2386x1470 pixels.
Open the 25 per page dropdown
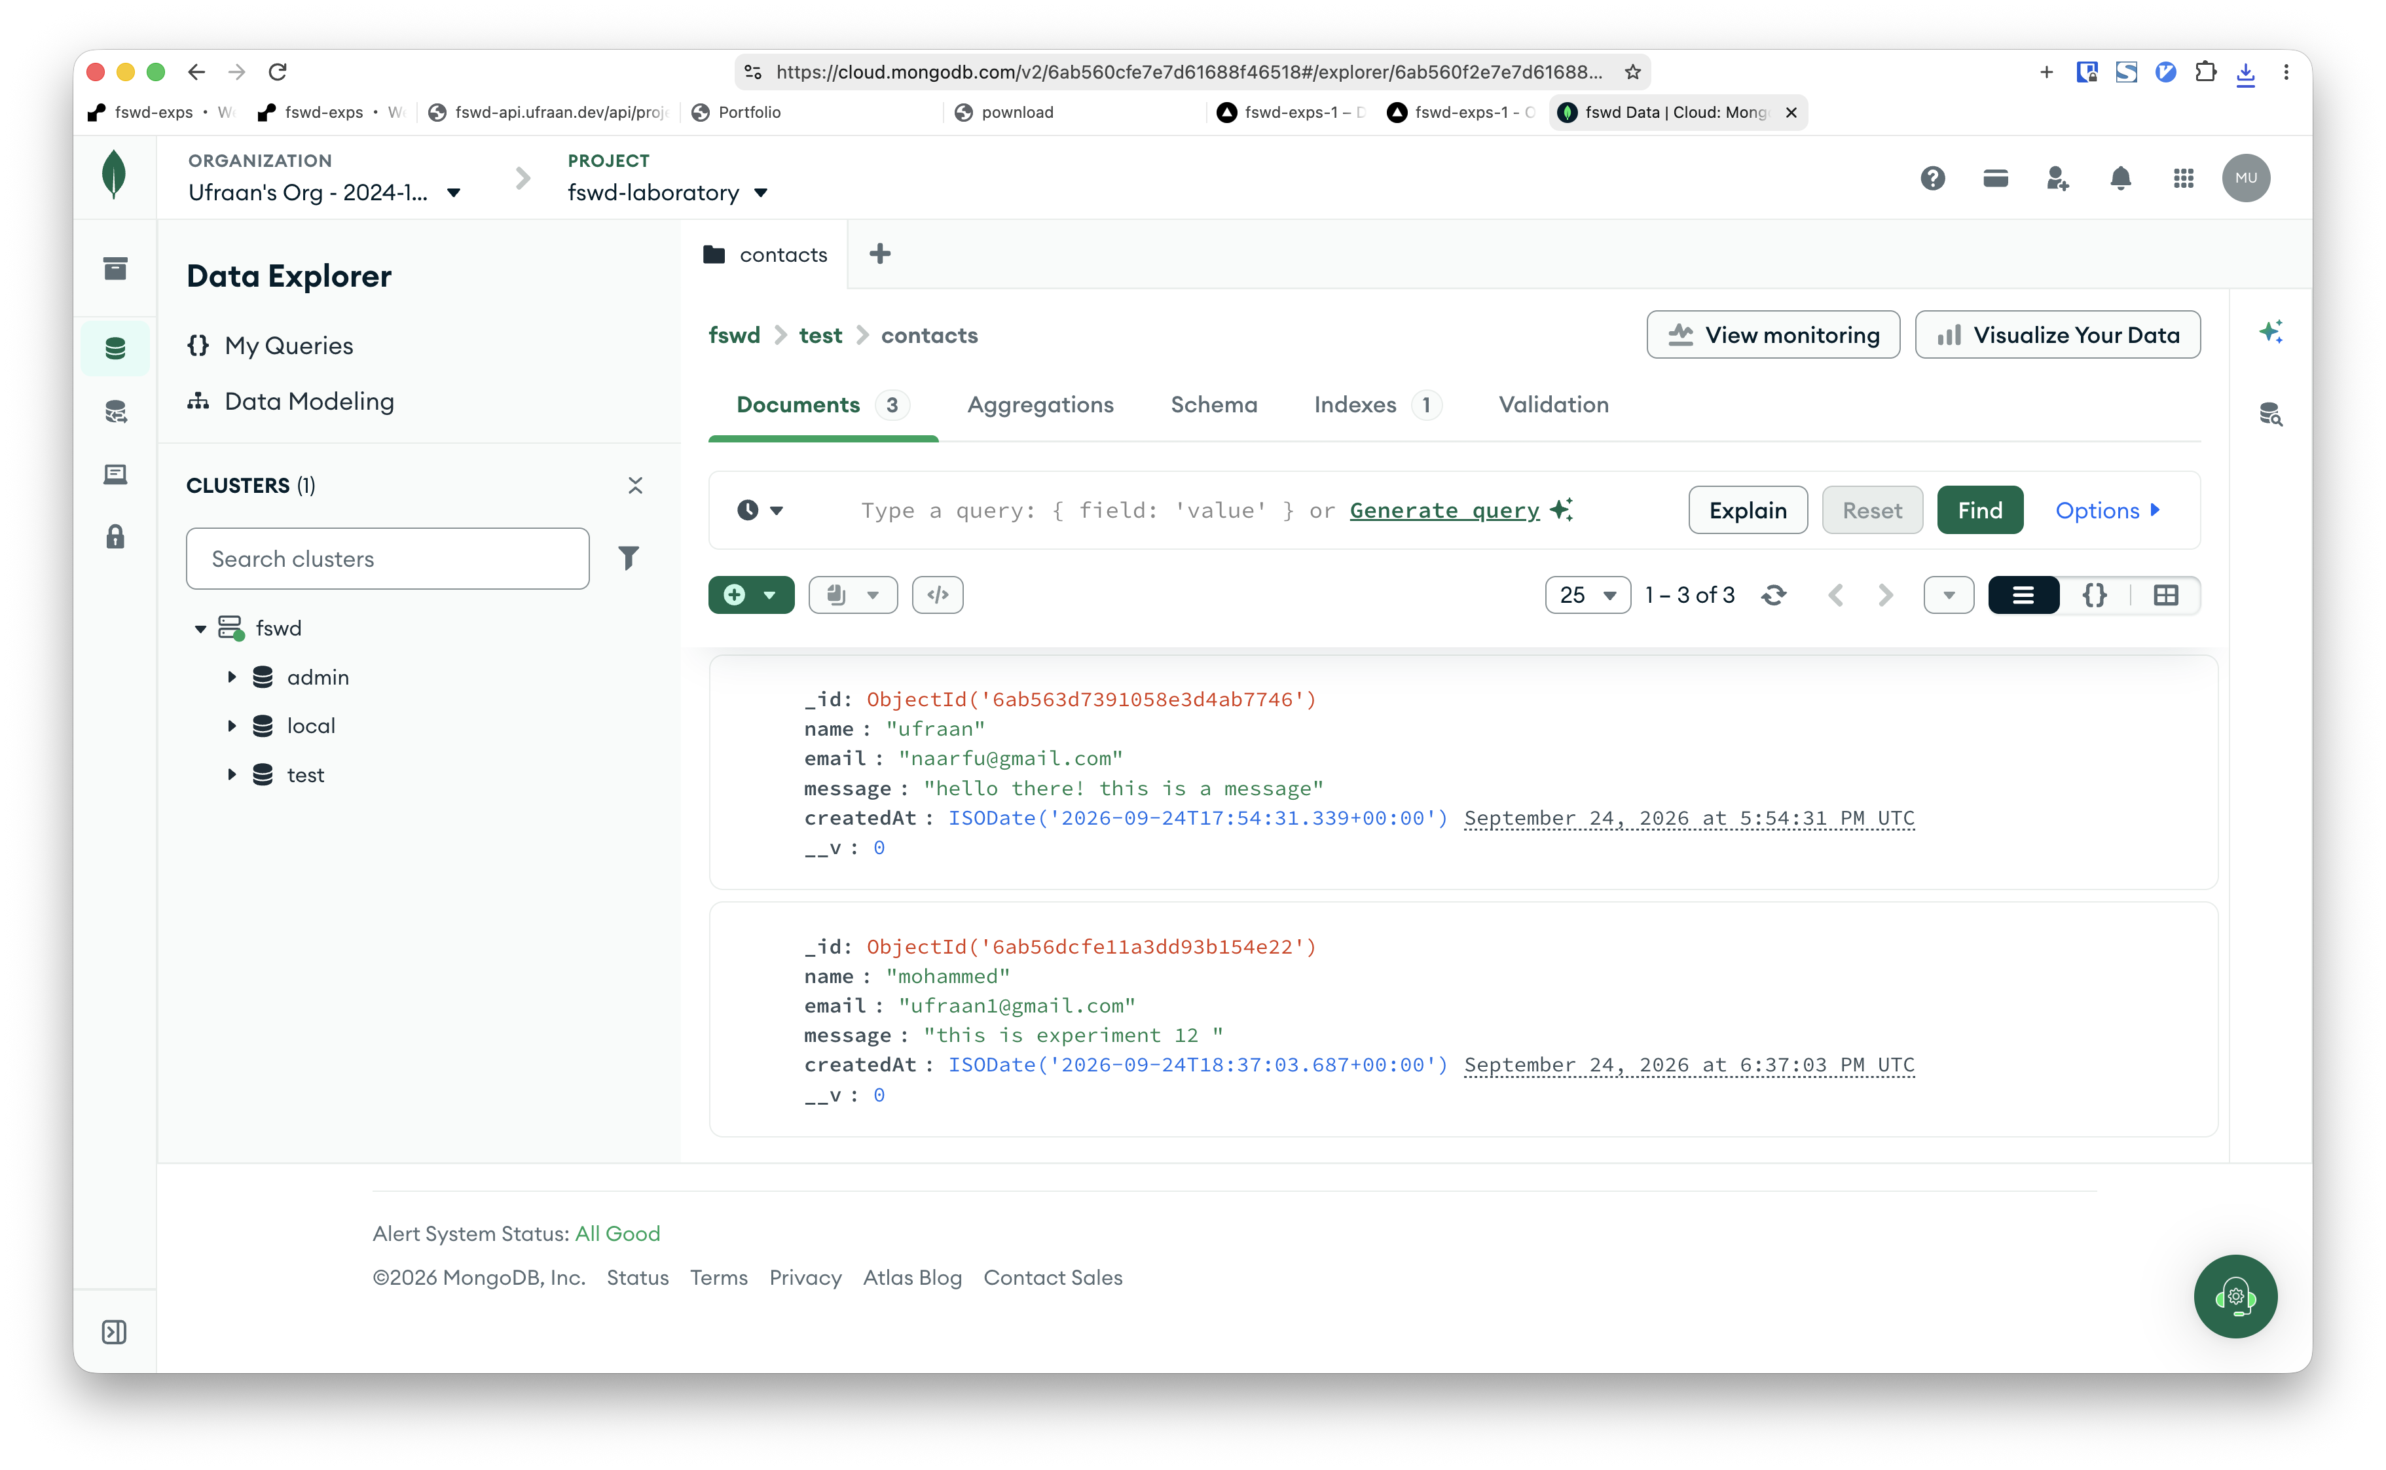click(x=1587, y=595)
